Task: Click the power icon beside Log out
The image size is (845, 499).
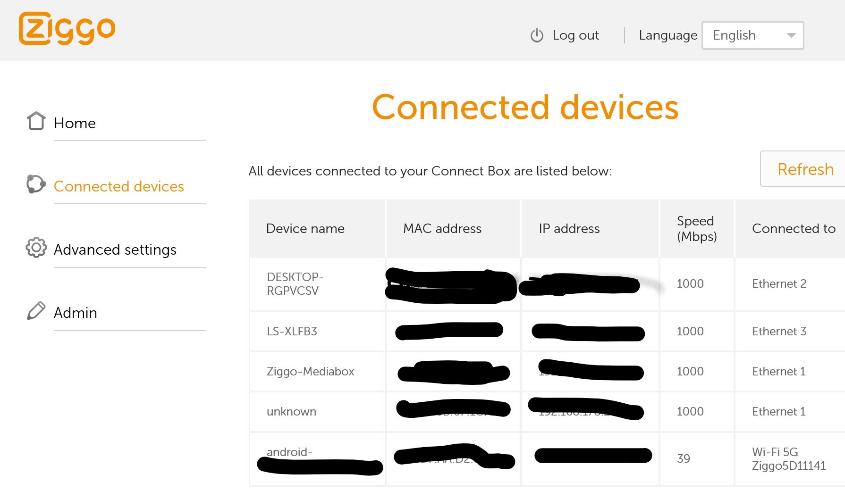Action: click(x=537, y=35)
